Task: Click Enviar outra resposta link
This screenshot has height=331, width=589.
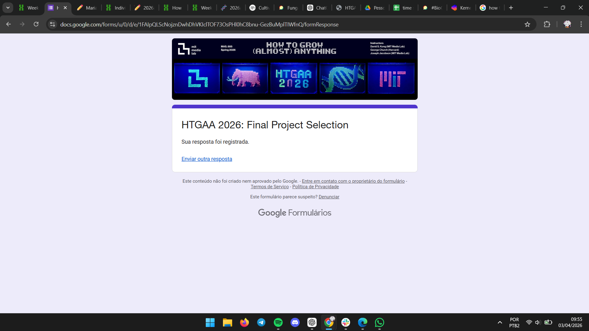Action: click(x=207, y=159)
